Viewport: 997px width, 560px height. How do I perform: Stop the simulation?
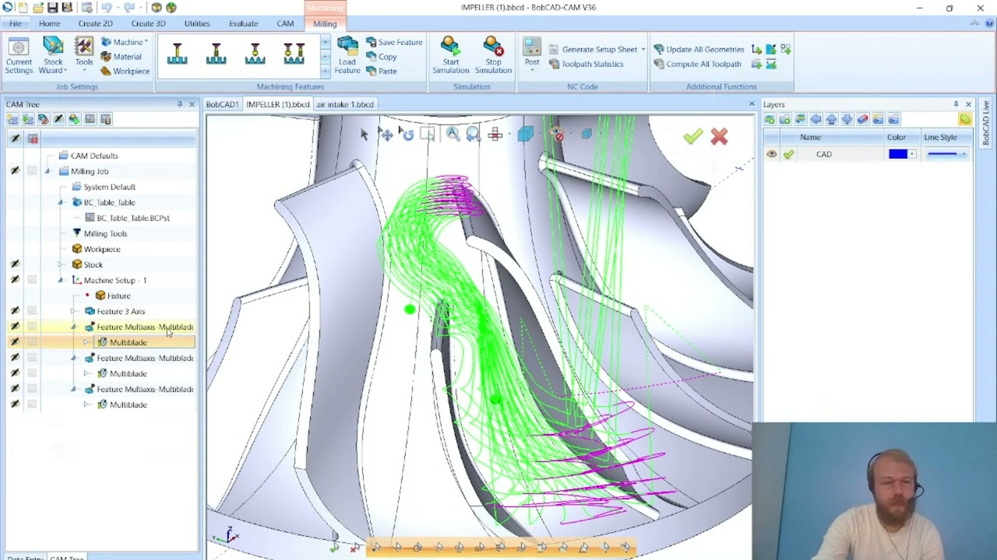click(493, 55)
